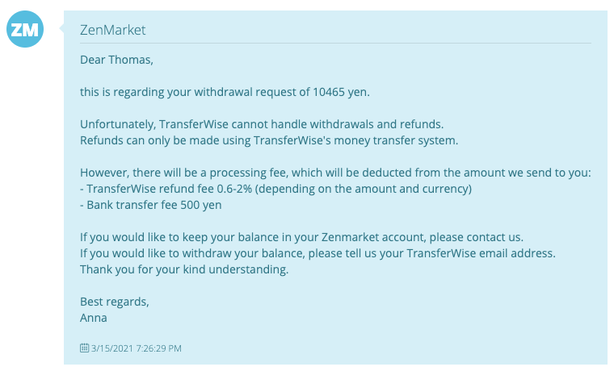
Task: Click the TransferWise refund fee 0.6-2% line
Action: coord(275,189)
